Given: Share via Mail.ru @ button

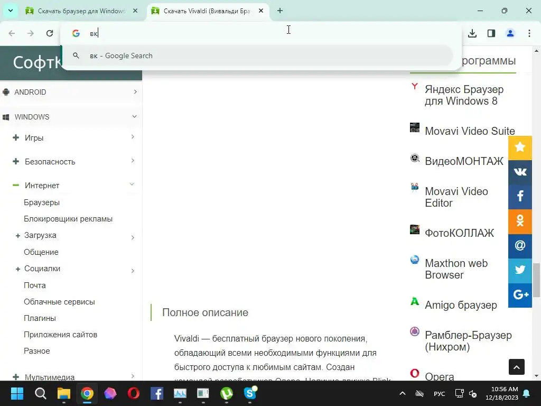Looking at the screenshot, I should pos(520,245).
